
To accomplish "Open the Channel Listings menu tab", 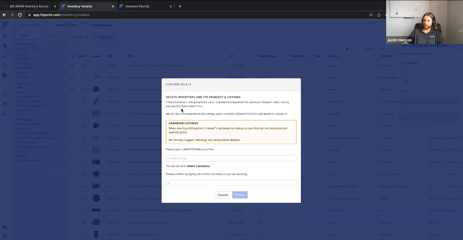I will click(101, 25).
